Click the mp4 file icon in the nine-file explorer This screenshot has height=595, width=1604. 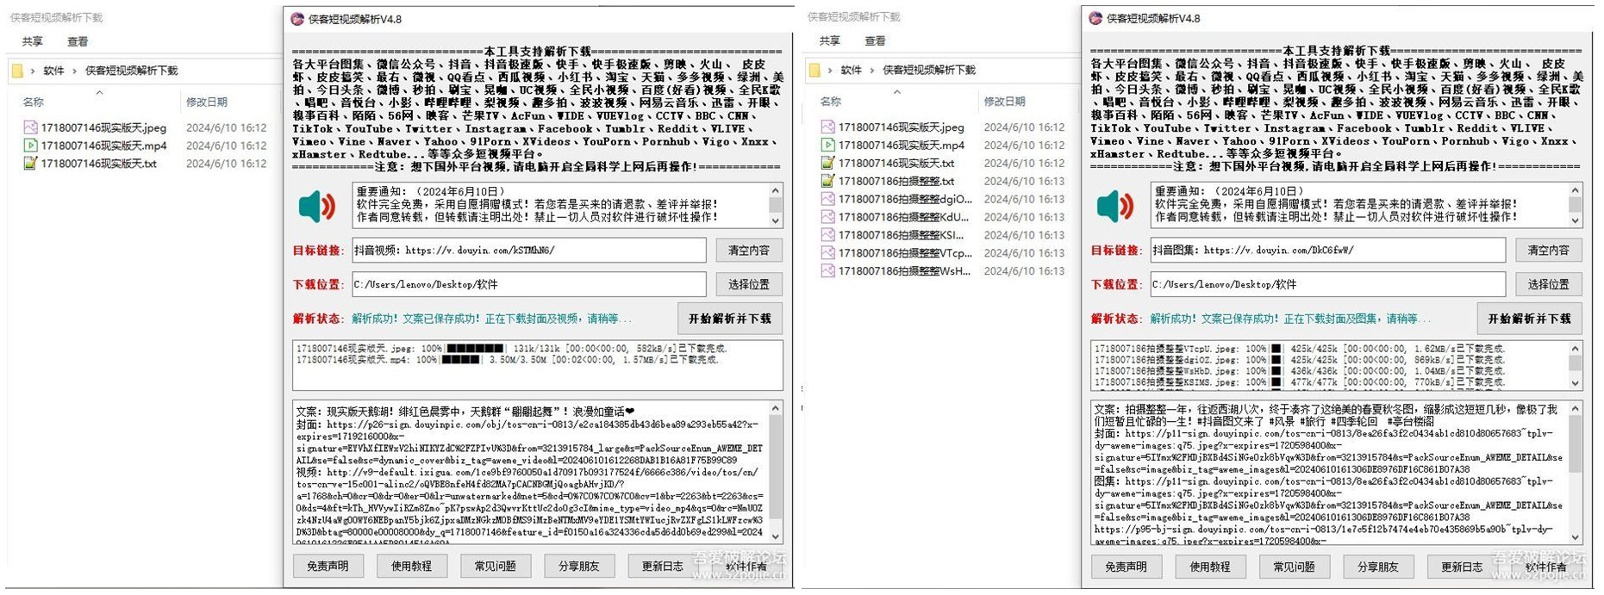[827, 145]
